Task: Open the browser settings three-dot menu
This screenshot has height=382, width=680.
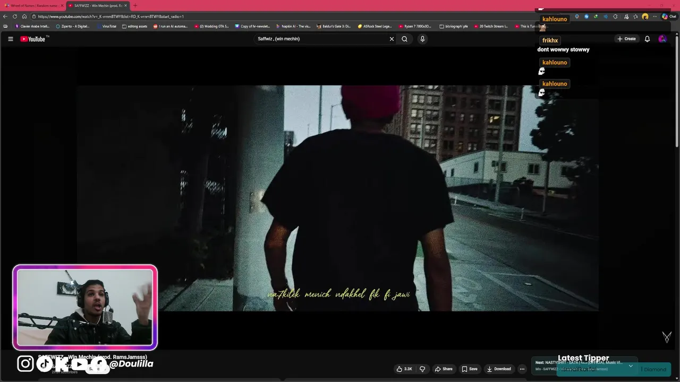Action: pyautogui.click(x=654, y=16)
